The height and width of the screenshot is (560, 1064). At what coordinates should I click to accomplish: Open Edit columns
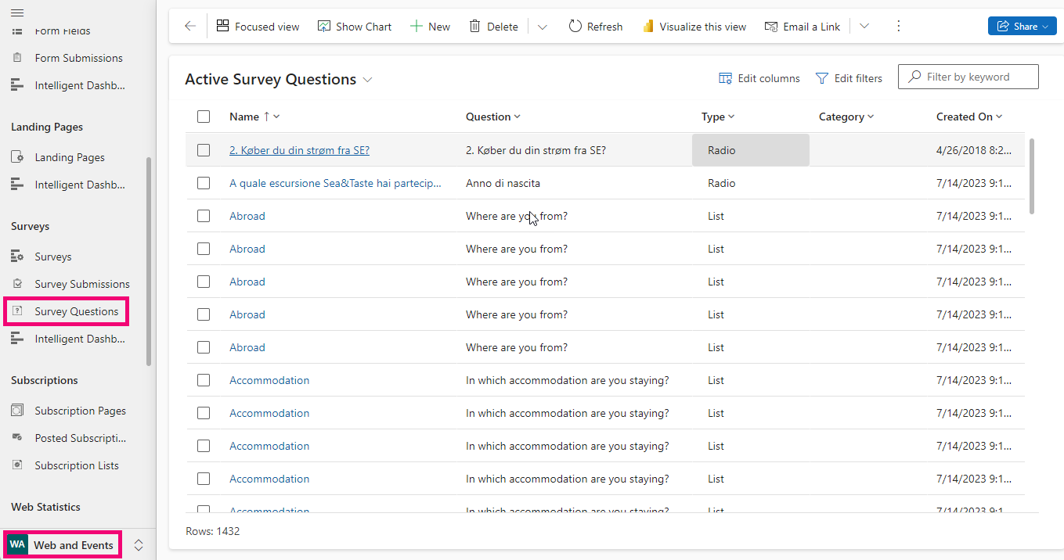[x=759, y=78]
